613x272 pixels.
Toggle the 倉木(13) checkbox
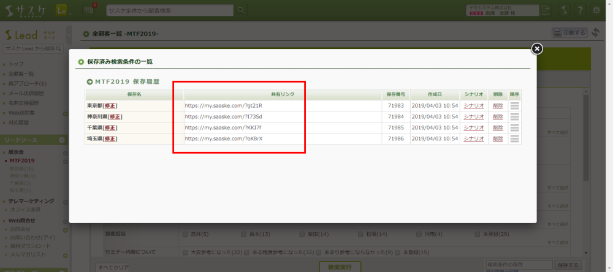point(243,234)
